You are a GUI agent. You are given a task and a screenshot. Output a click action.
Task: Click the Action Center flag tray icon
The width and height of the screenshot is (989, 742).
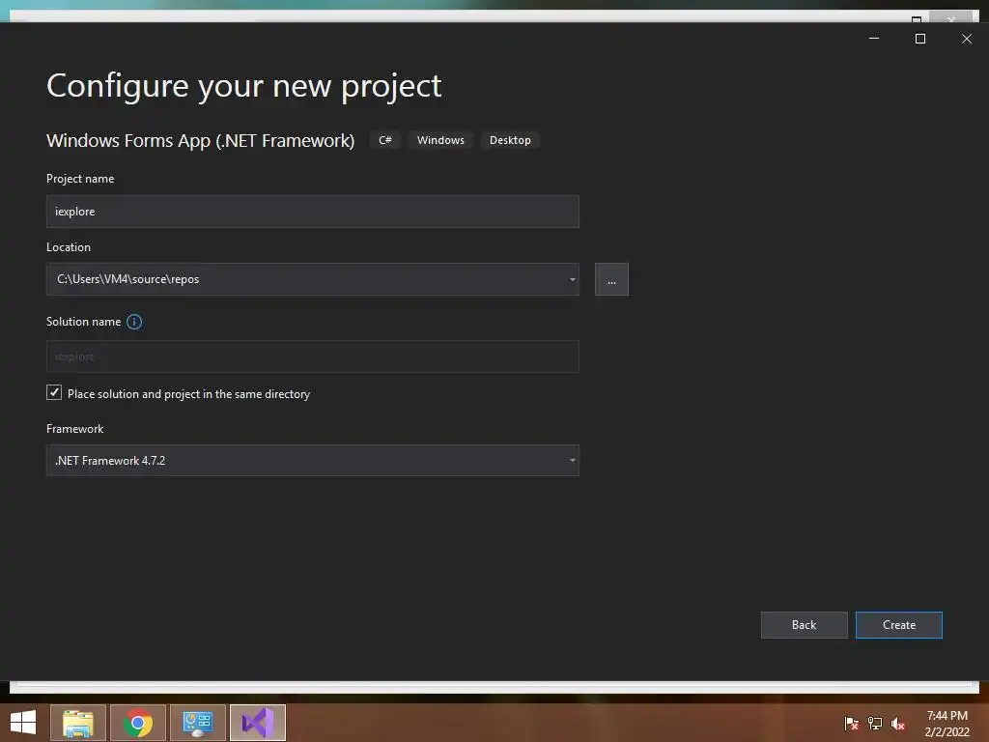852,723
